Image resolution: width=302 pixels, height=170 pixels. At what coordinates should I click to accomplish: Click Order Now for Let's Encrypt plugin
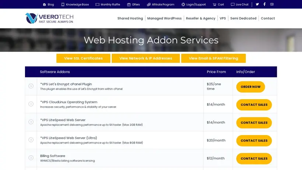250,87
